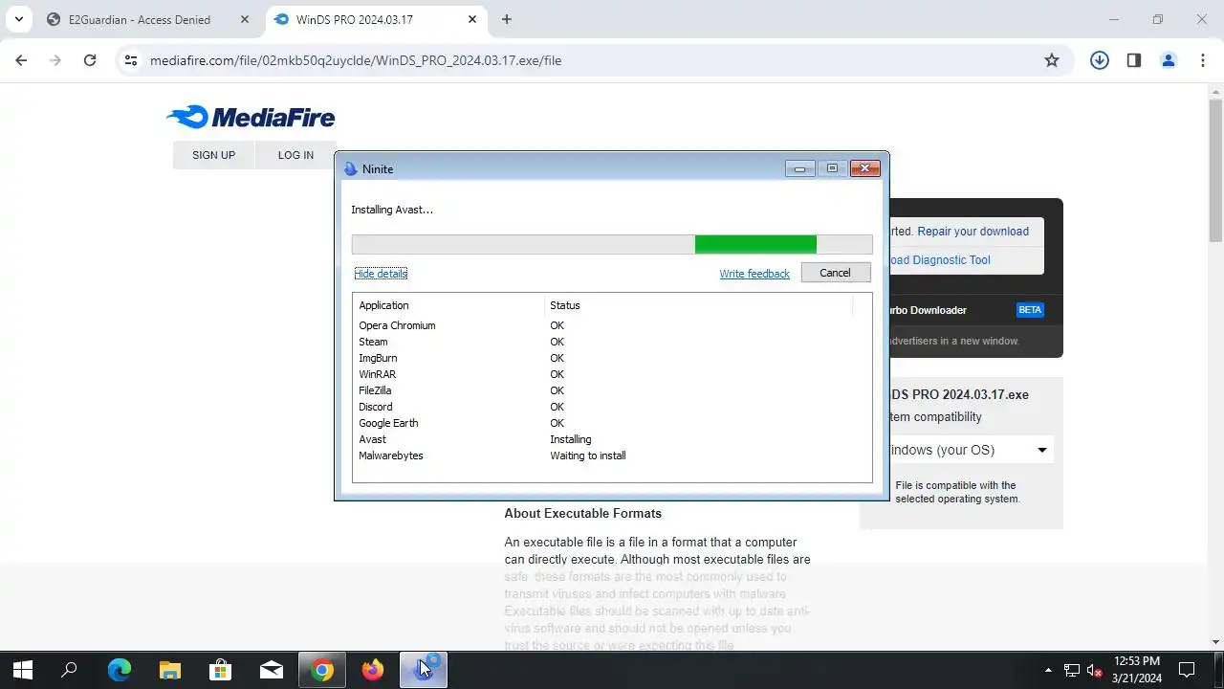
Task: Open the taskbar clock and date
Action: [x=1137, y=670]
